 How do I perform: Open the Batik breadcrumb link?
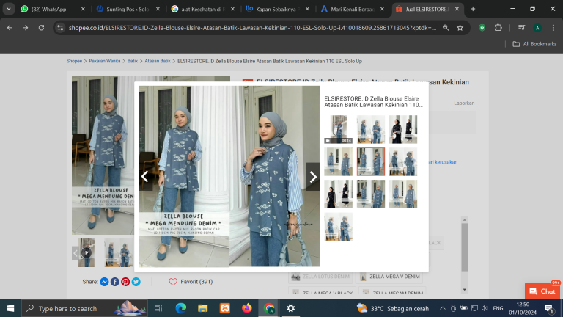coord(133,61)
